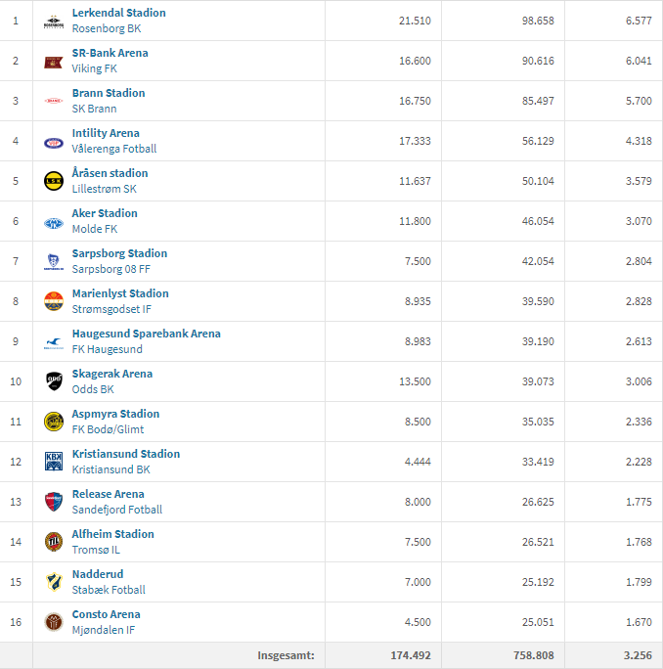Open the SR-Bank Arena stadium link
Viewport: 663px width, 669px height.
110,53
